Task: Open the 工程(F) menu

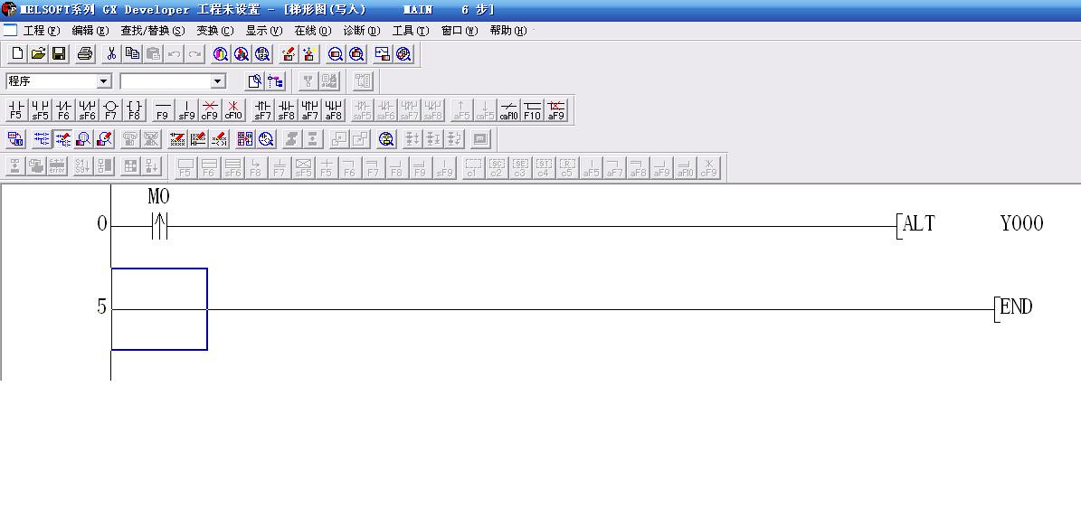Action: pyautogui.click(x=41, y=30)
